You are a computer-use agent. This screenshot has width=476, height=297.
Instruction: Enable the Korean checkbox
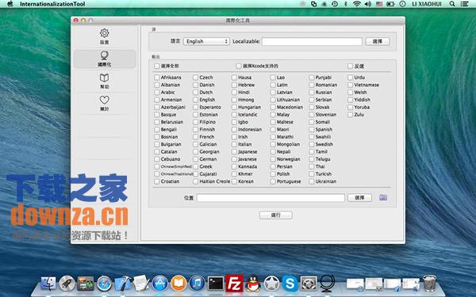[x=234, y=181]
